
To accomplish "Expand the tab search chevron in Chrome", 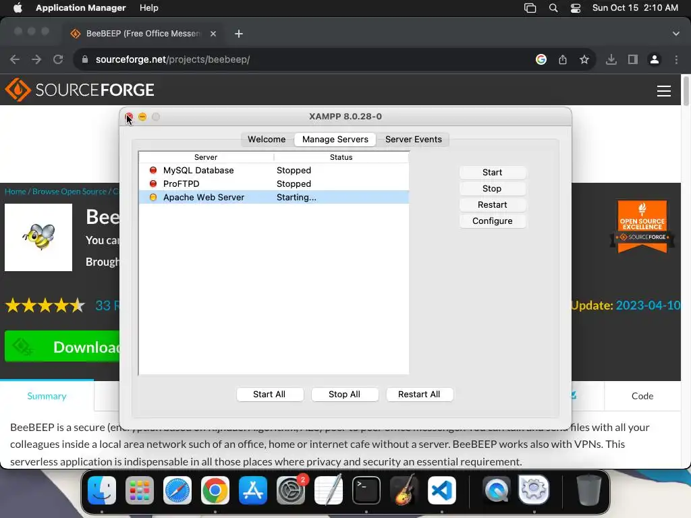I will (x=676, y=34).
